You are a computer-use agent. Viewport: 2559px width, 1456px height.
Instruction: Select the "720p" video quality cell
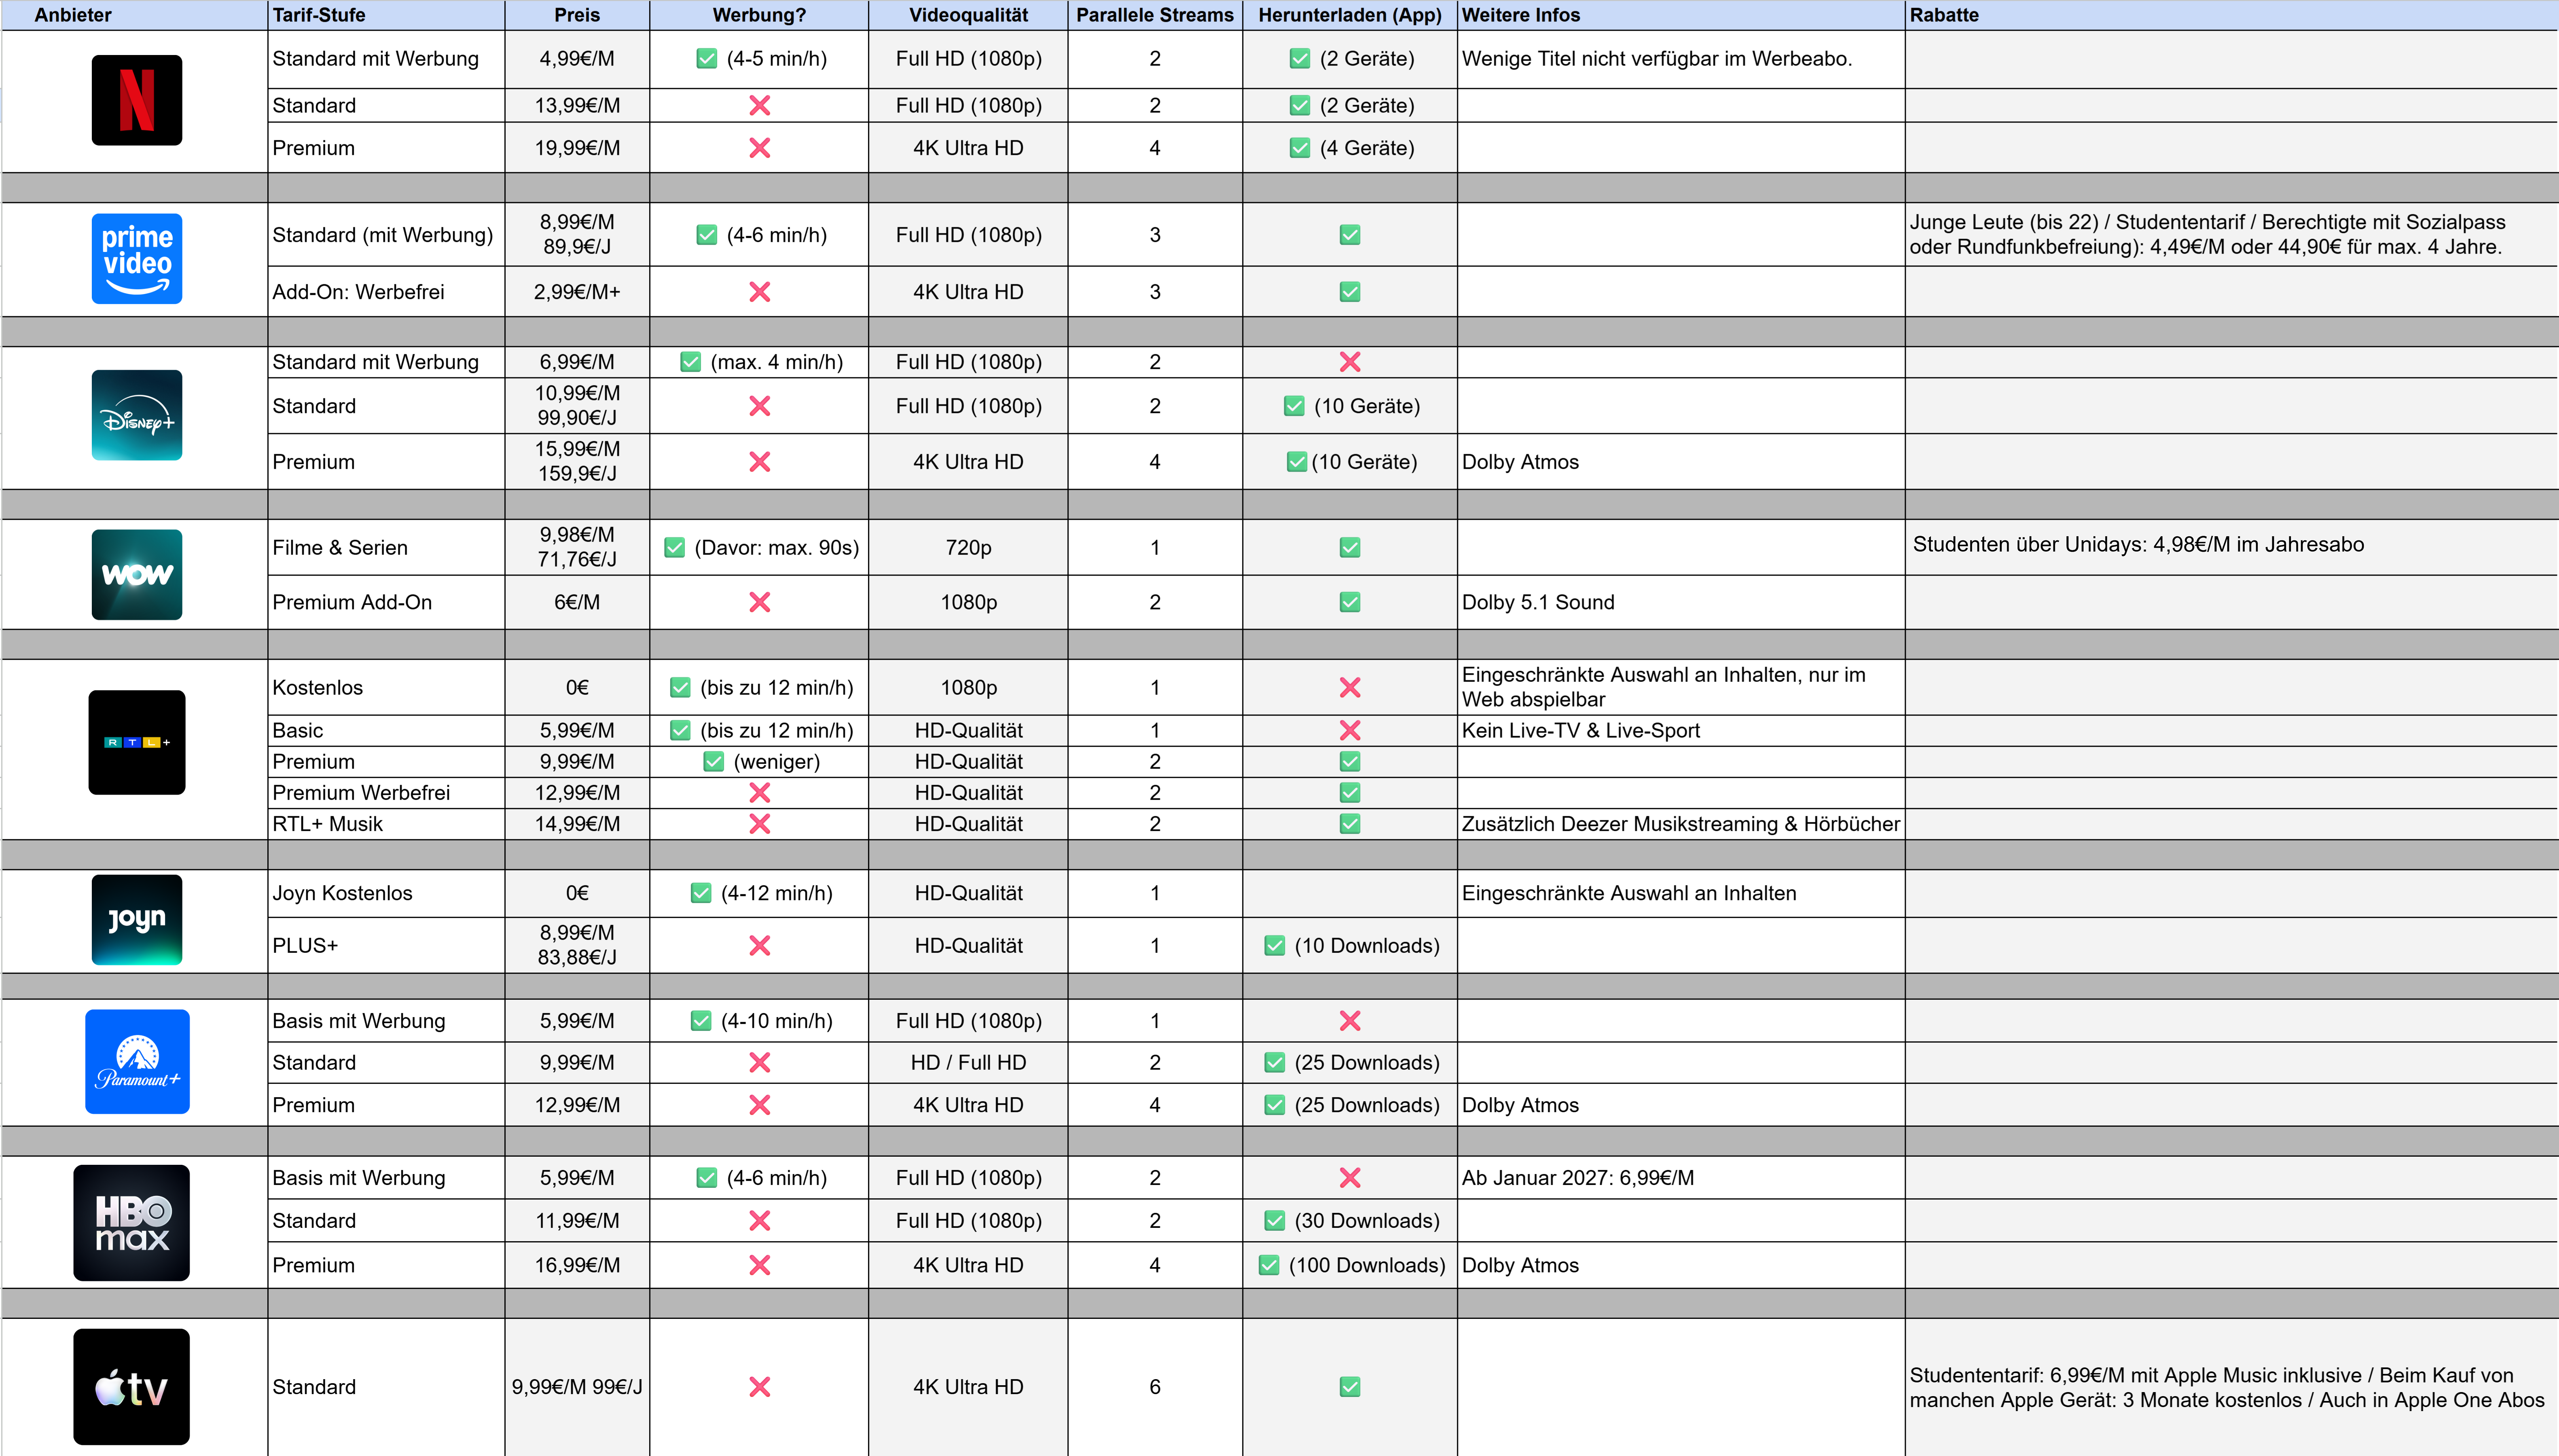(968, 547)
